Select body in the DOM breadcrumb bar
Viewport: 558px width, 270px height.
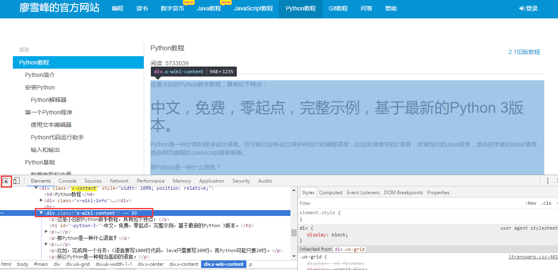click(x=22, y=264)
